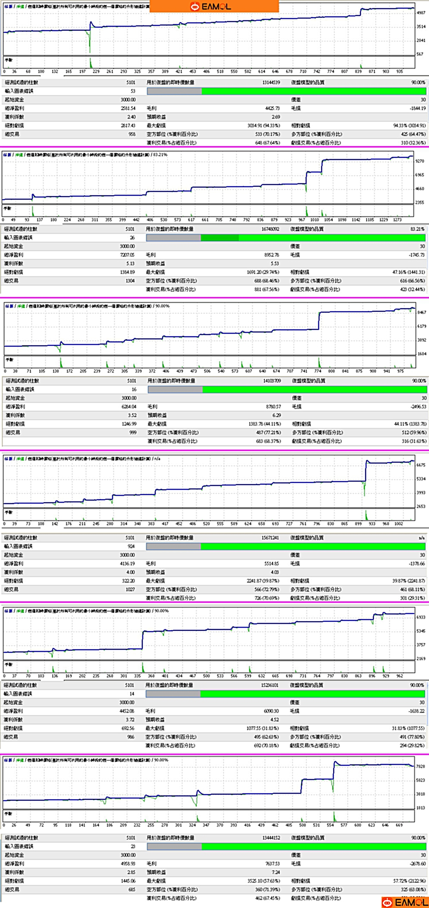The width and height of the screenshot is (429, 908).
Task: Click the n/a modelling quality value
Action: click(x=421, y=538)
